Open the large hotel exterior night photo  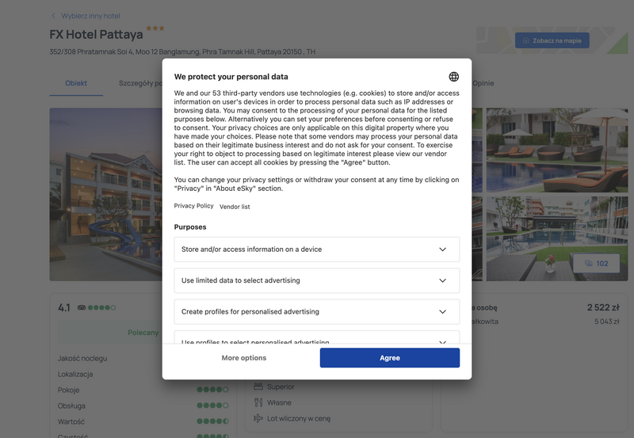[106, 194]
